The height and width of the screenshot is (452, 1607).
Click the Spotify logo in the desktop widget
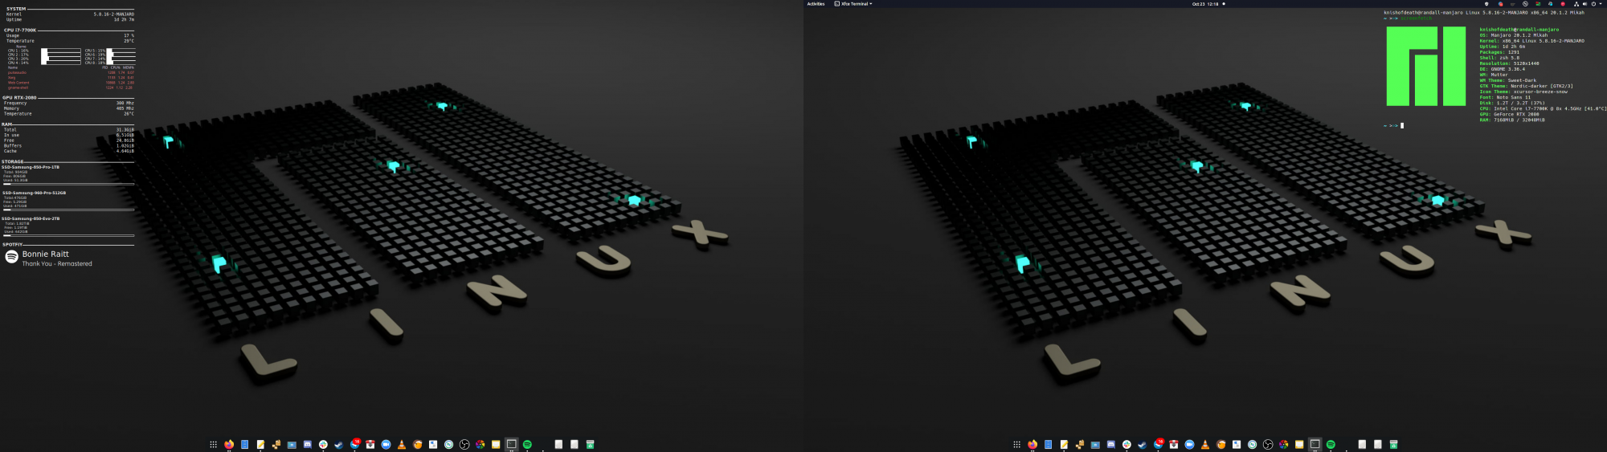12,257
